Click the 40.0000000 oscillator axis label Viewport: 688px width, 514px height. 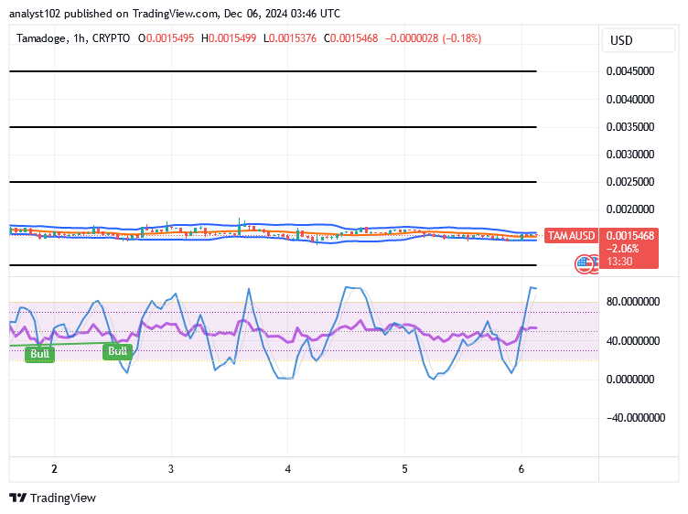[633, 341]
